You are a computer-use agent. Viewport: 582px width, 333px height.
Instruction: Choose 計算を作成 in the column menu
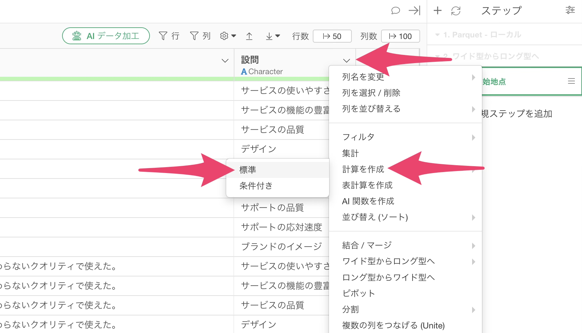(x=363, y=169)
